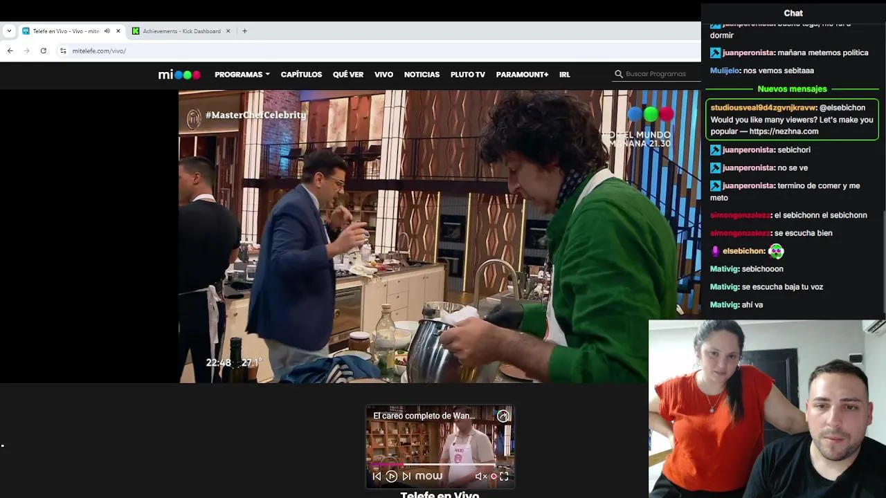
Task: Open the PARAMOUNT+ menu item
Action: click(x=522, y=75)
